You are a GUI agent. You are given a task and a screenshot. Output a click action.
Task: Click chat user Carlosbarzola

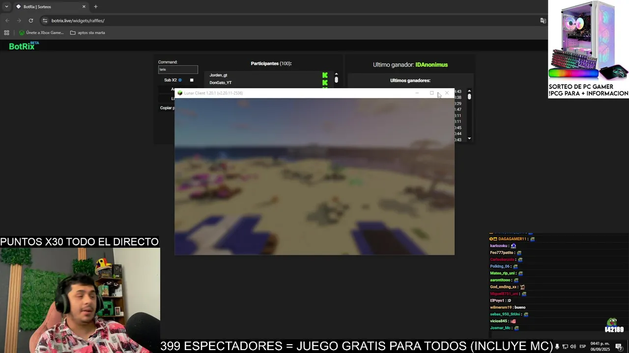502,259
